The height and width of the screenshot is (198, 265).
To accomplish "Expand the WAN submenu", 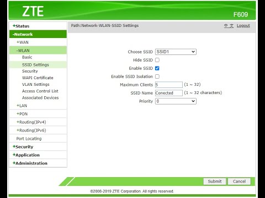I will [x=23, y=42].
